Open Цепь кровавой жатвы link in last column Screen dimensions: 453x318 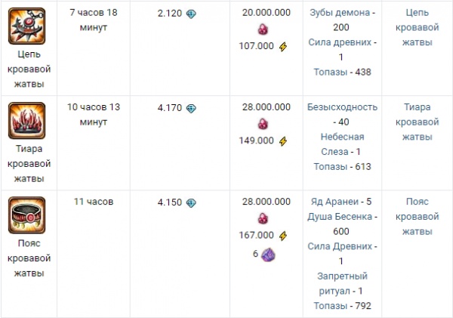coord(418,27)
